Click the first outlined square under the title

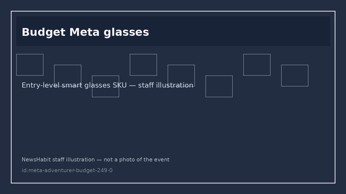pos(30,65)
